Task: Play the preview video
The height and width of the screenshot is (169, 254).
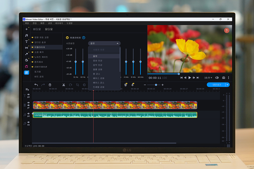Action: pos(189,78)
